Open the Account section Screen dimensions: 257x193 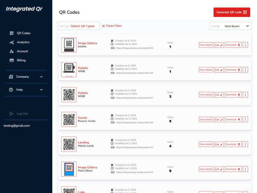(19, 51)
